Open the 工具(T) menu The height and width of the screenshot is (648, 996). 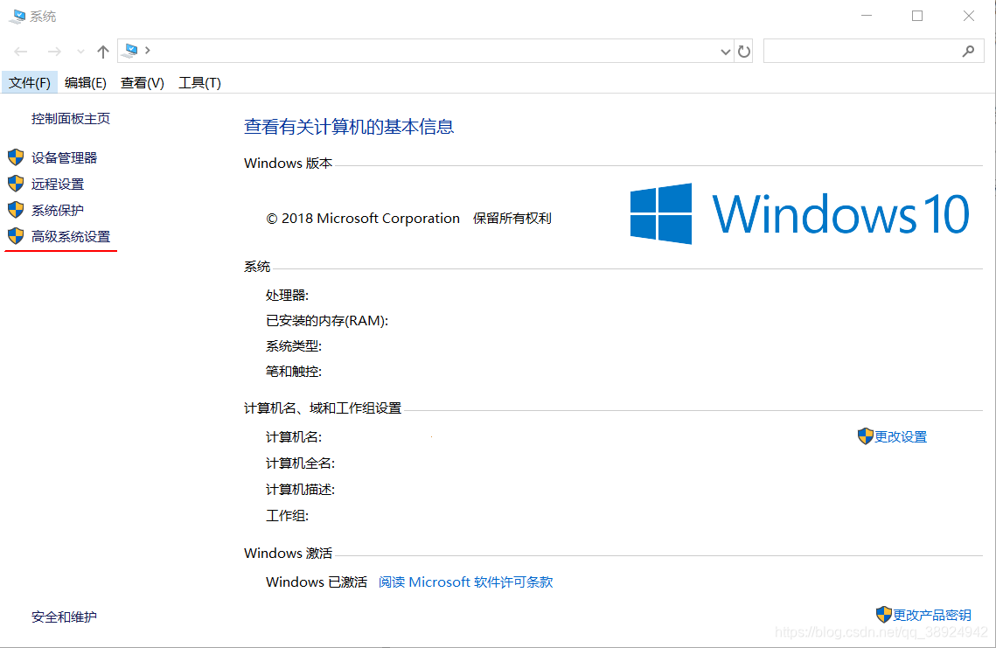199,82
